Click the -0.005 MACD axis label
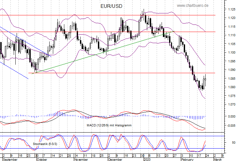This screenshot has height=161, width=236. (230, 125)
